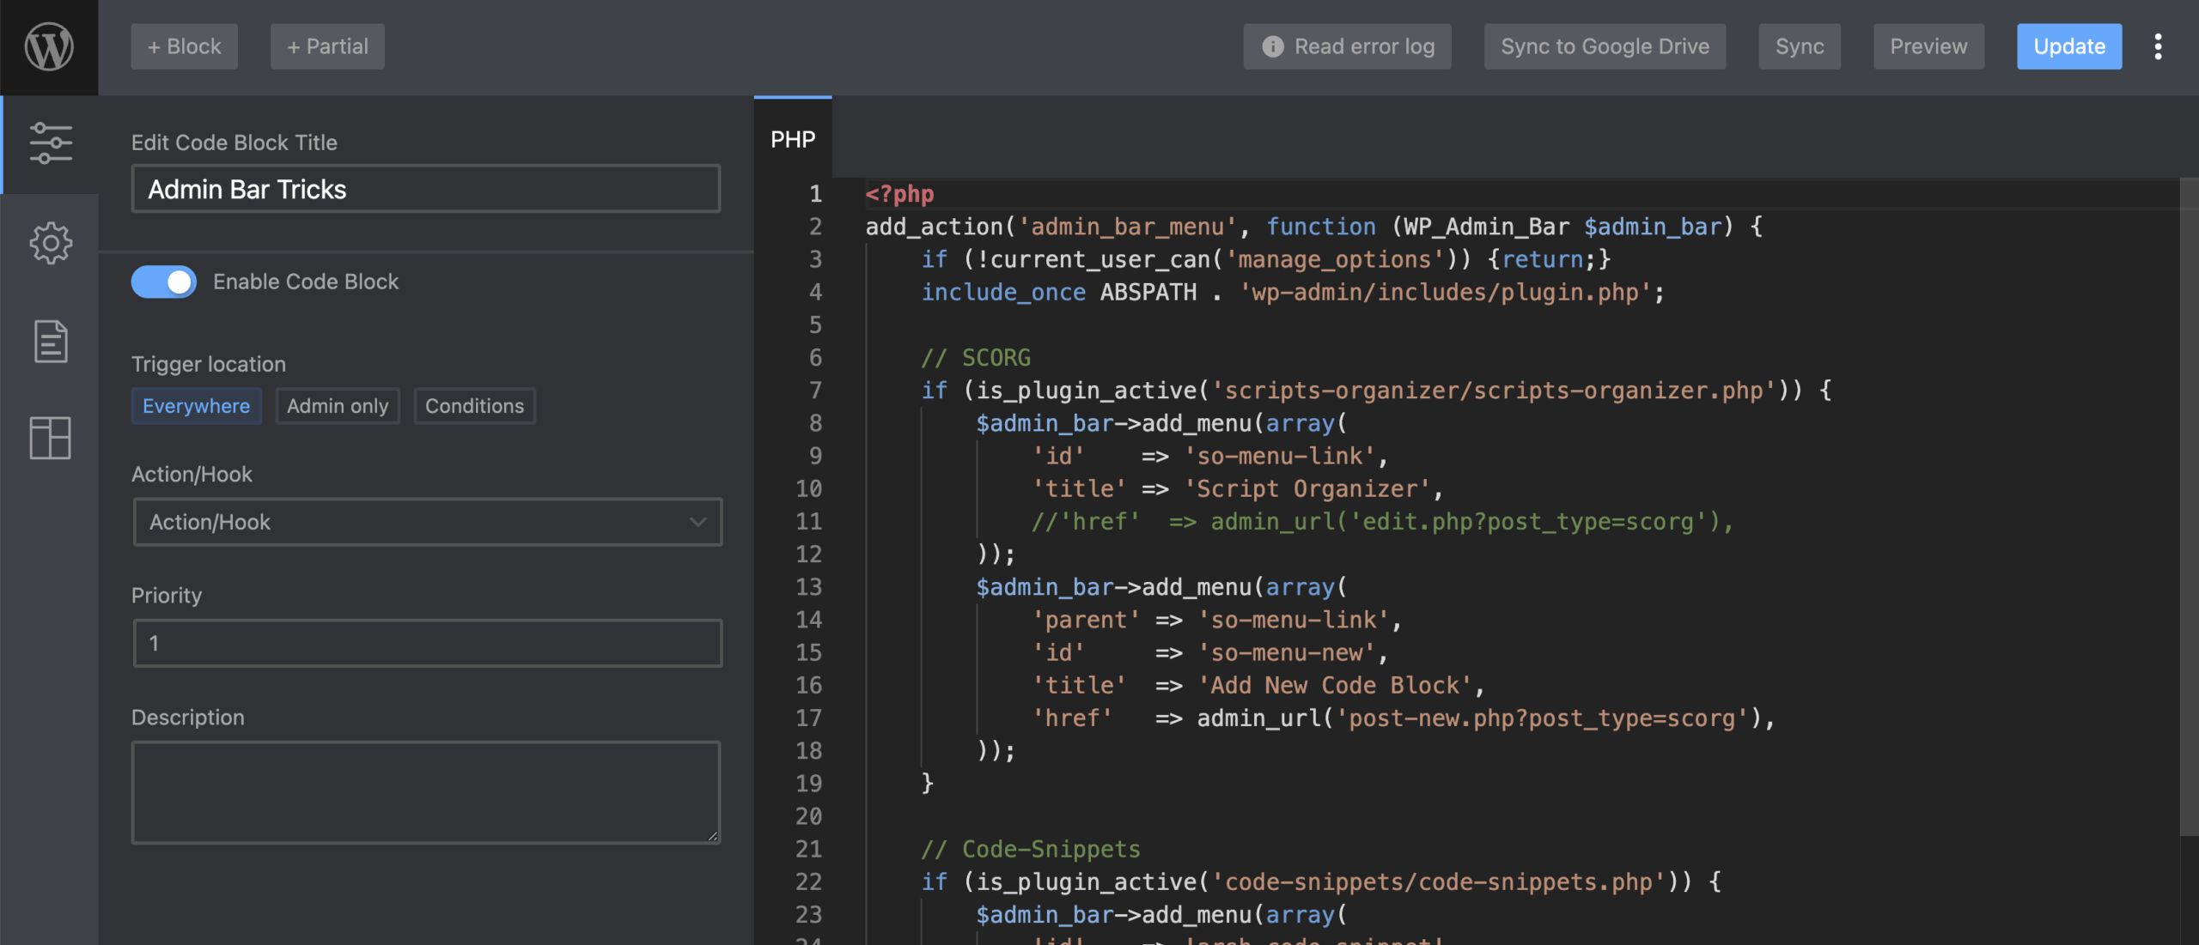Click the <?php line in editor
Viewport: 2199px width, 945px height.
899,194
